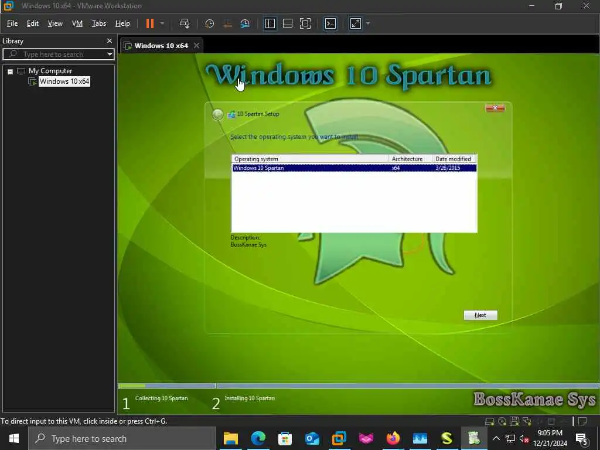
Task: Click VMware Workstation taskbar icon
Action: point(339,438)
